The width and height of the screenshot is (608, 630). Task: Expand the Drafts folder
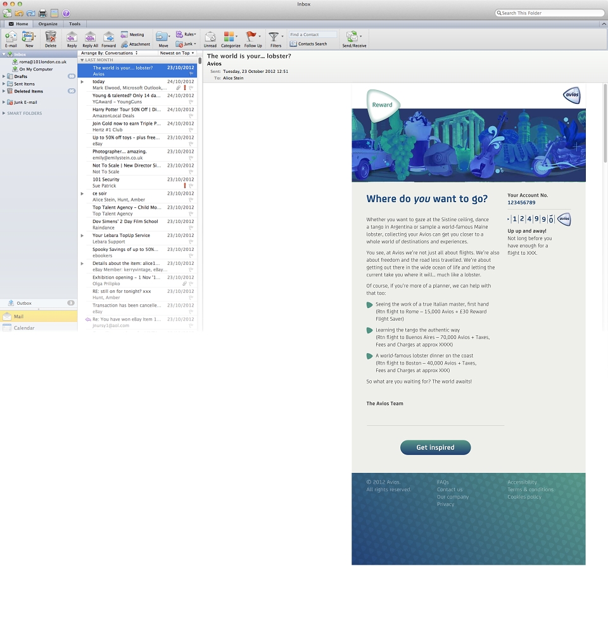click(x=4, y=76)
